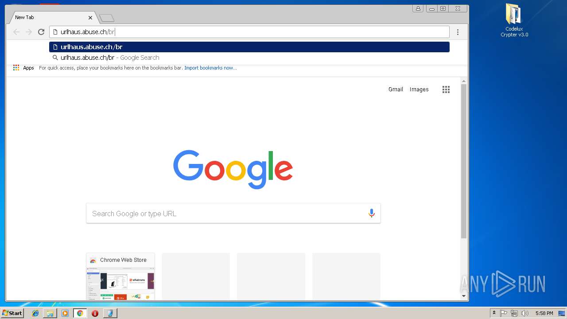Click inside the address bar

pos(249,32)
